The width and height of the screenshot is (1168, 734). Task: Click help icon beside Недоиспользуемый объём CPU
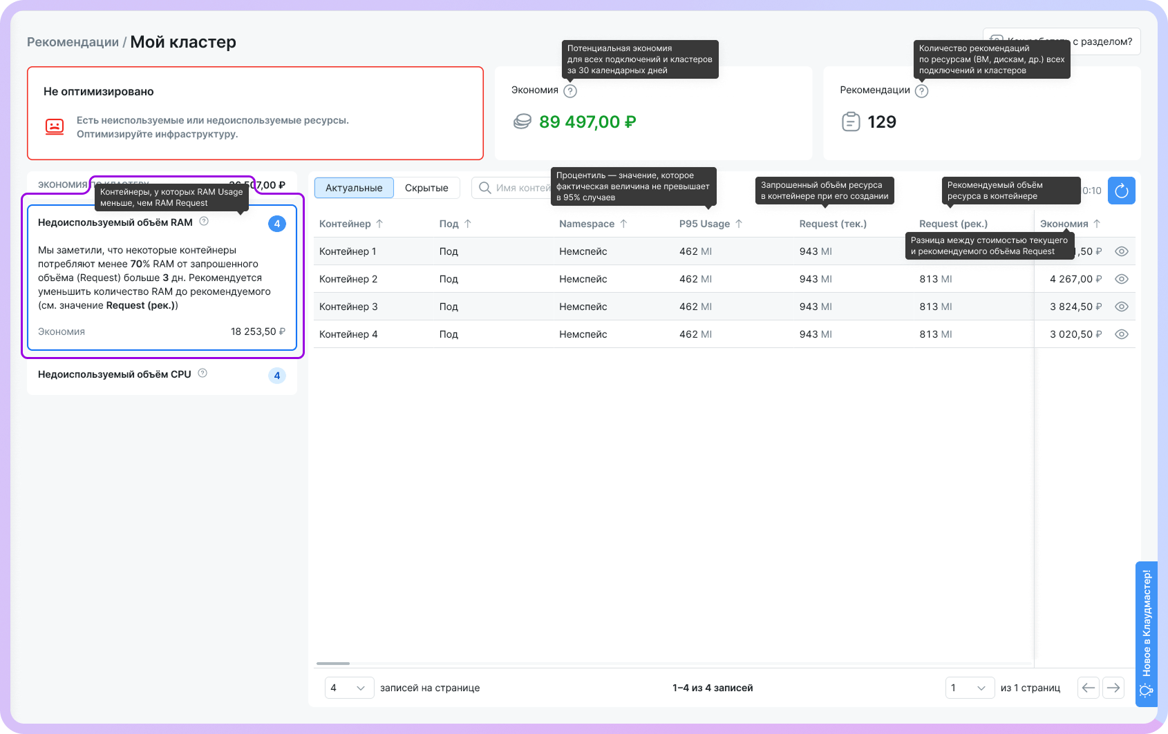click(202, 374)
